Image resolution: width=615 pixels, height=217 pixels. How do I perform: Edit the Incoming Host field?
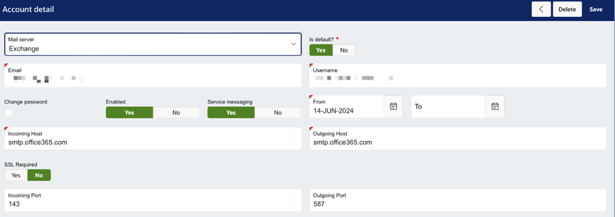(x=153, y=138)
